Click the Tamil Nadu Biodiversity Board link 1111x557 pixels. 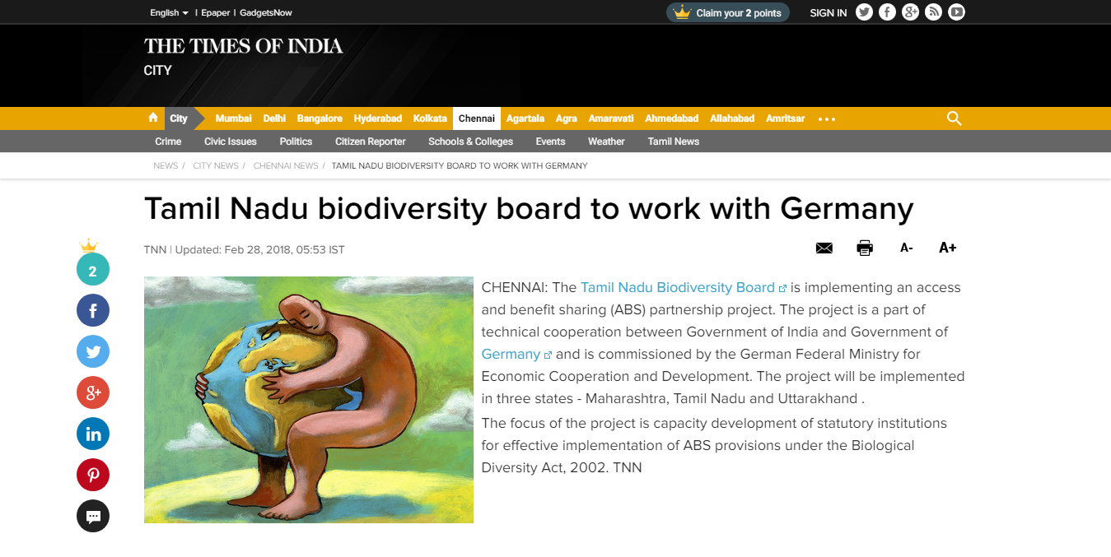coord(678,287)
